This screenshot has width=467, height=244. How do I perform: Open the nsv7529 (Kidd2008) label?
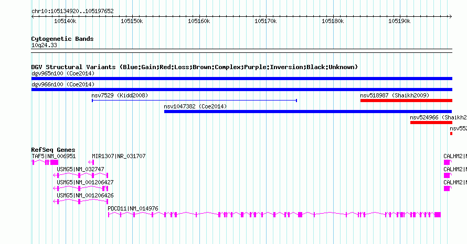pos(120,95)
